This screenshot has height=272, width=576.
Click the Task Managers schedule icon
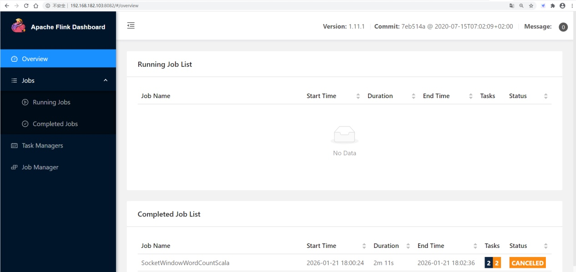pos(14,146)
